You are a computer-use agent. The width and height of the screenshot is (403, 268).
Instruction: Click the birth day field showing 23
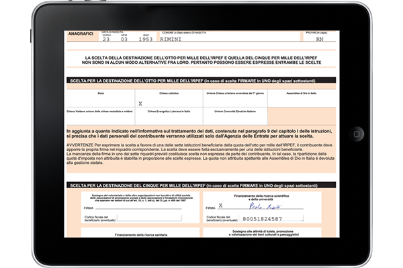click(x=106, y=40)
